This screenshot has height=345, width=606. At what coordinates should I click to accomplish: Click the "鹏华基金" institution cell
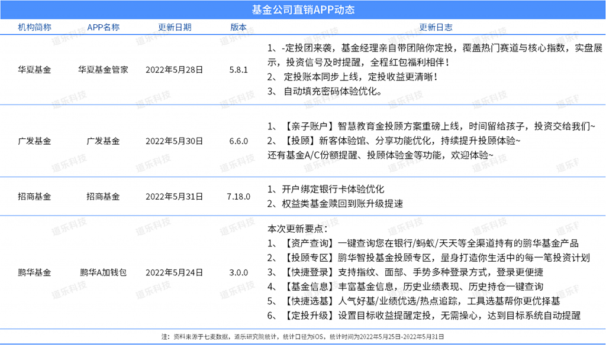point(34,272)
